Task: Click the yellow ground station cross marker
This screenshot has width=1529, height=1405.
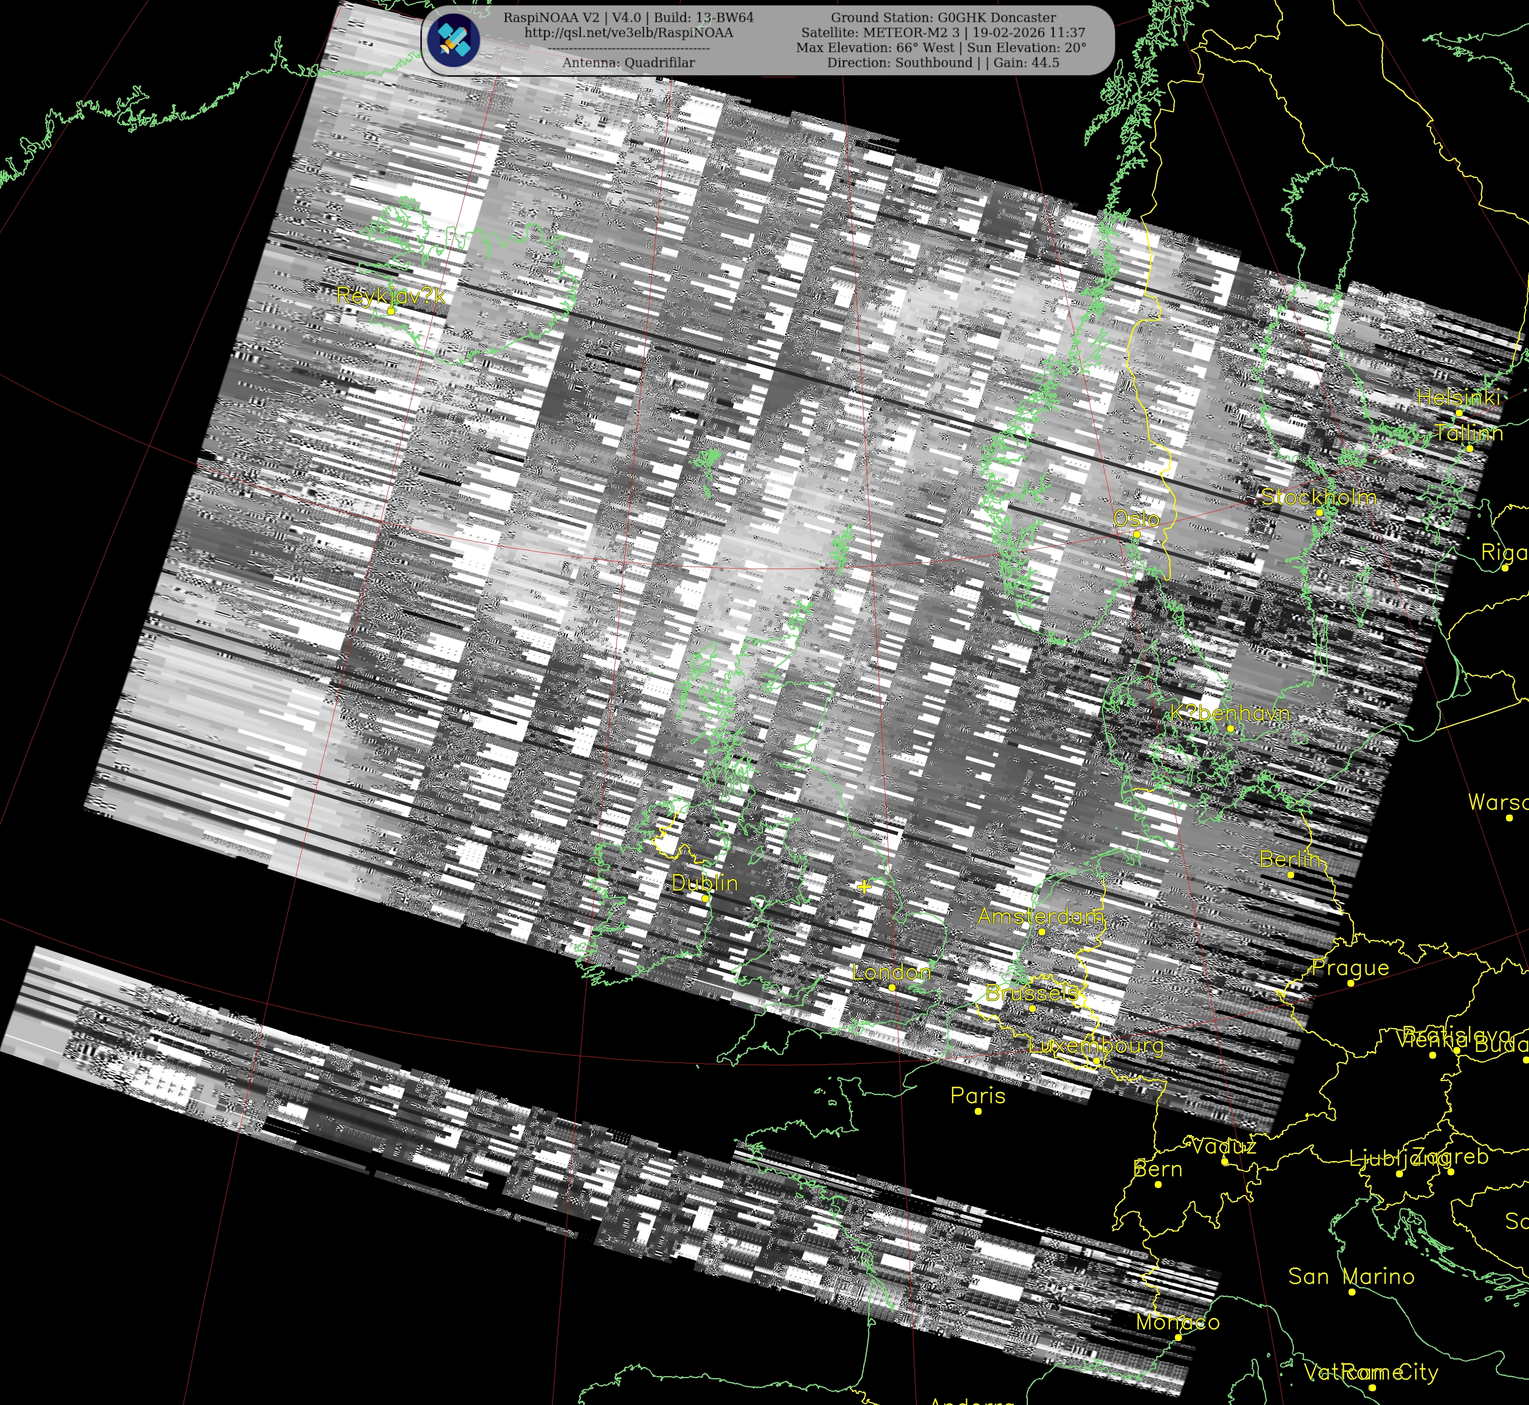Action: [864, 887]
